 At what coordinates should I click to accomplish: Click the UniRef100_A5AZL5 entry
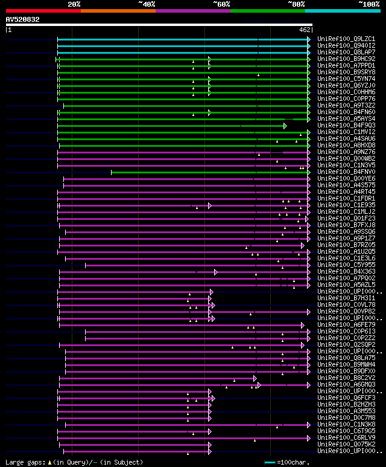tap(346, 285)
